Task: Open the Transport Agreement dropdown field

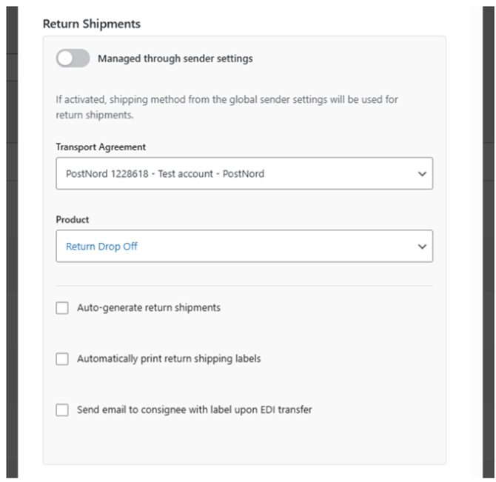Action: point(244,173)
